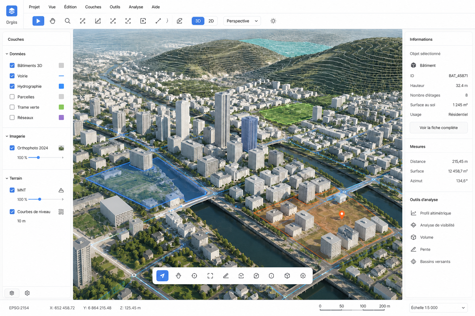Click the Profil altimétrique chart icon

[413, 213]
